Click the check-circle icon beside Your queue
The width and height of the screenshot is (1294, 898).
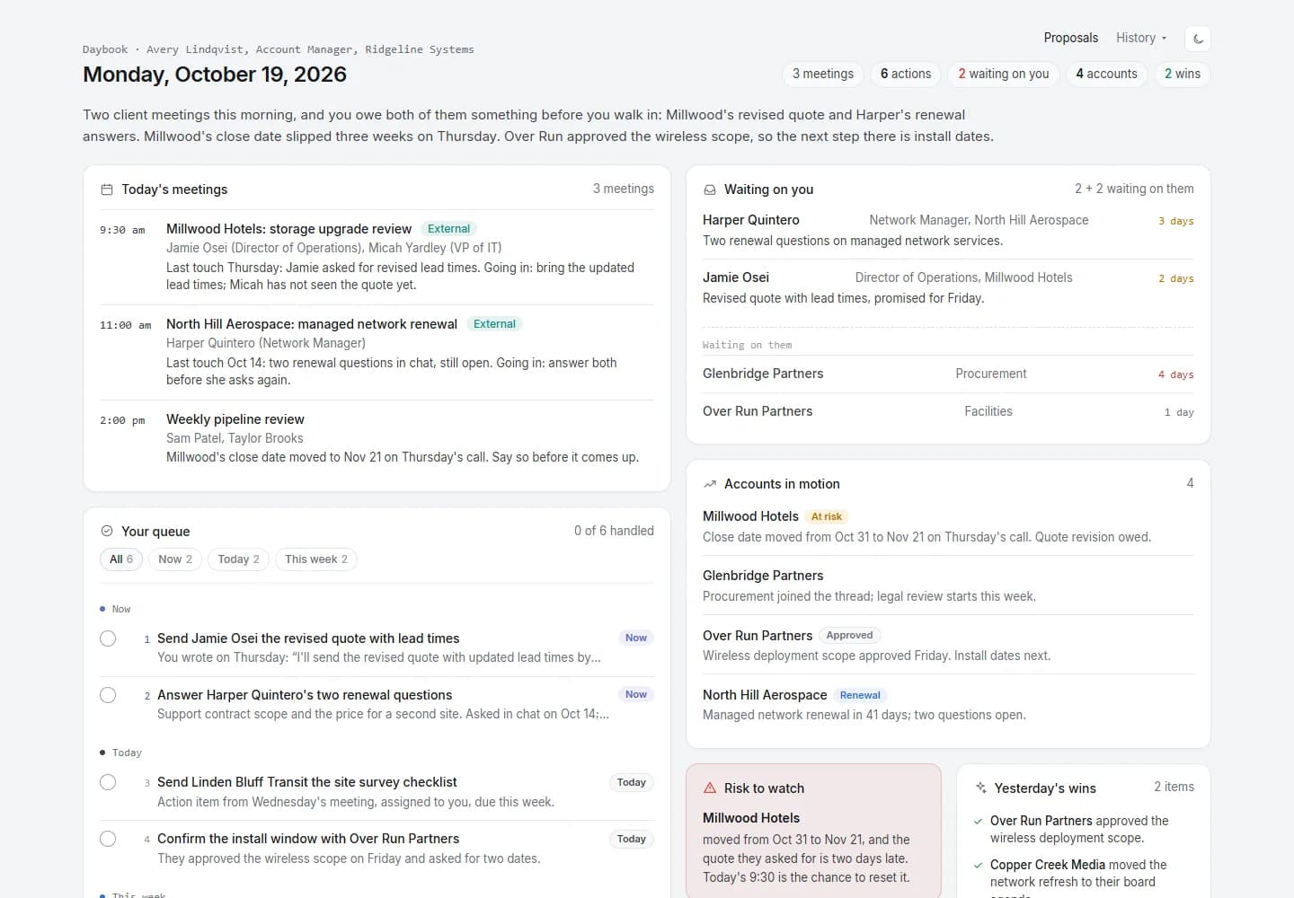point(107,531)
